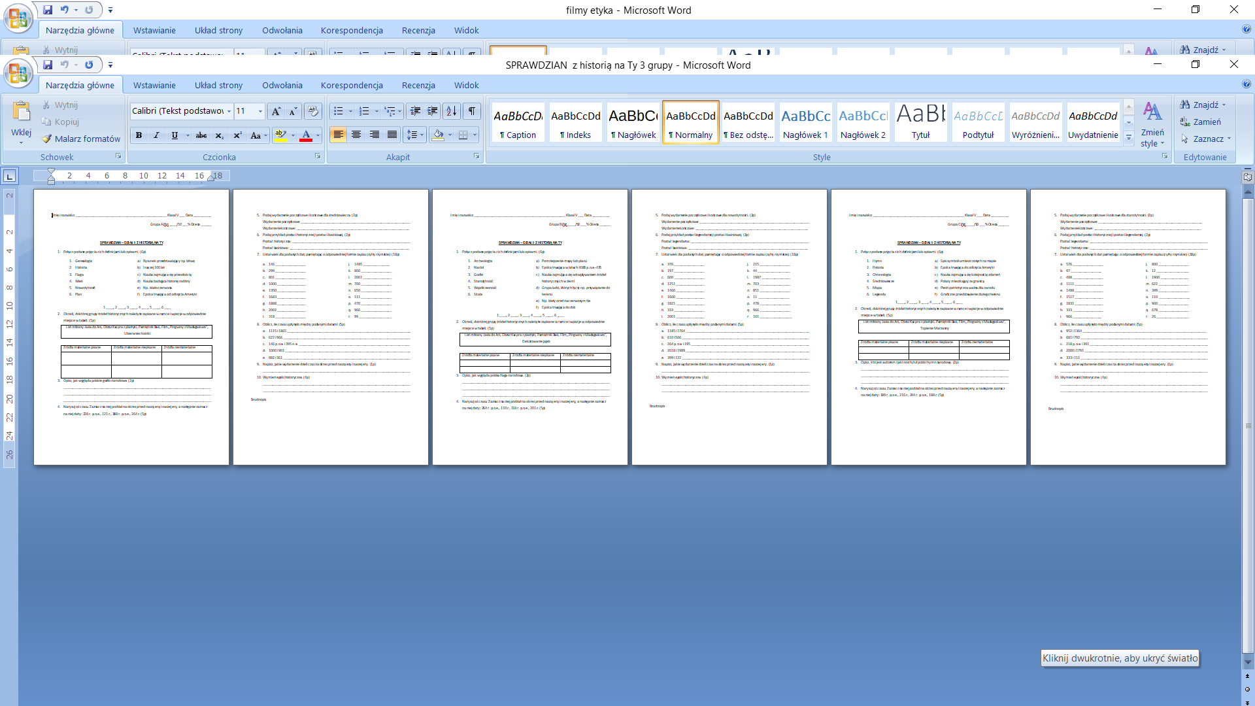Click the strikethrough (abc) icon

(x=201, y=135)
